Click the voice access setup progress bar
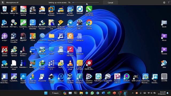This screenshot has height=96, width=171. 85,2
